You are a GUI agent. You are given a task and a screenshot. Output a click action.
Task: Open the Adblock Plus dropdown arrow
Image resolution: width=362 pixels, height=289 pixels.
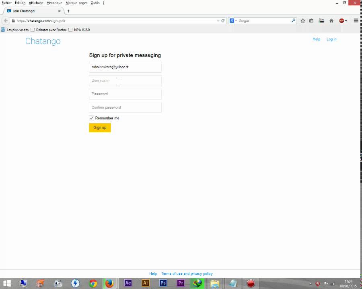346,20
